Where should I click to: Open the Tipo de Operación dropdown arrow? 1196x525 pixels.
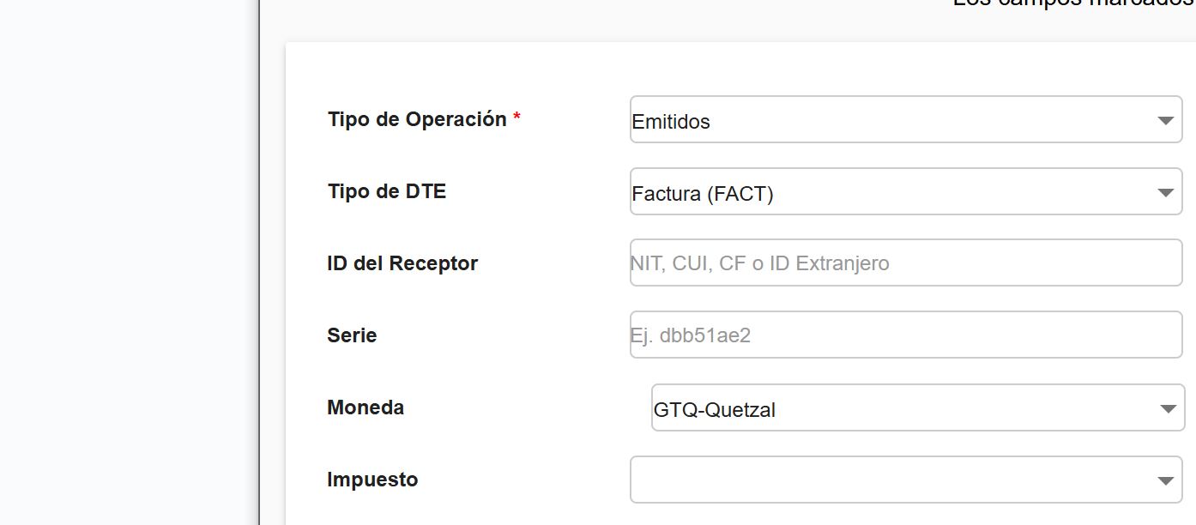[x=1164, y=120]
